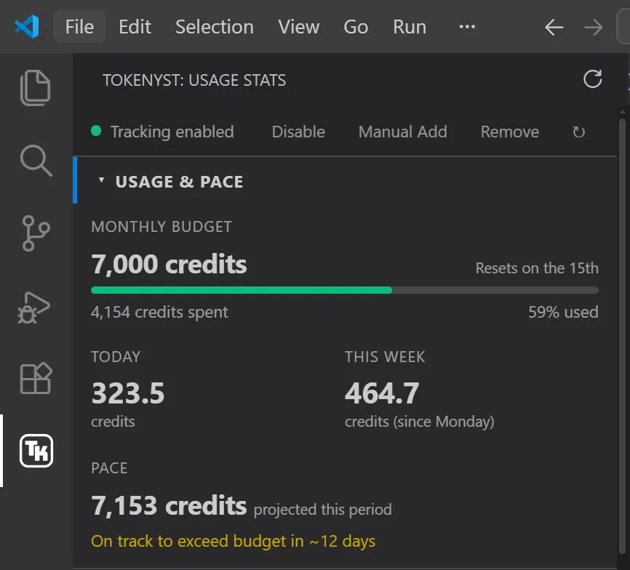Image resolution: width=630 pixels, height=570 pixels.
Task: Click the green Tracking enabled status dot
Action: (96, 131)
